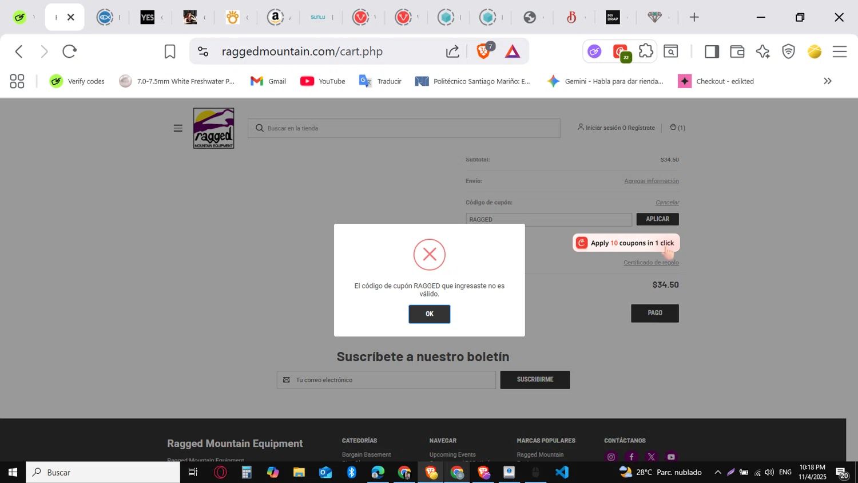Image resolution: width=858 pixels, height=483 pixels.
Task: Click the bookmarks bar apps grid icon
Action: [x=17, y=81]
